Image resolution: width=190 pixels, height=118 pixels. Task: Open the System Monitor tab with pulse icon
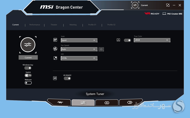(x=59, y=102)
